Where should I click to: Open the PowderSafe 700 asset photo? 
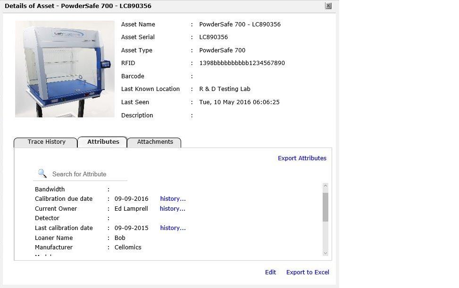coord(65,69)
